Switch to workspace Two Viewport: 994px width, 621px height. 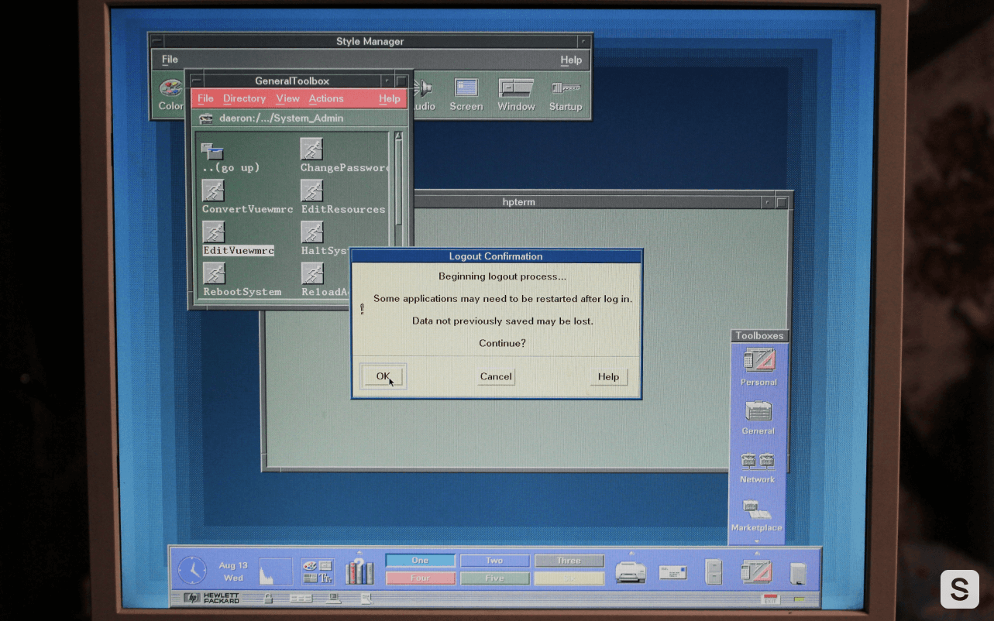[x=494, y=561]
